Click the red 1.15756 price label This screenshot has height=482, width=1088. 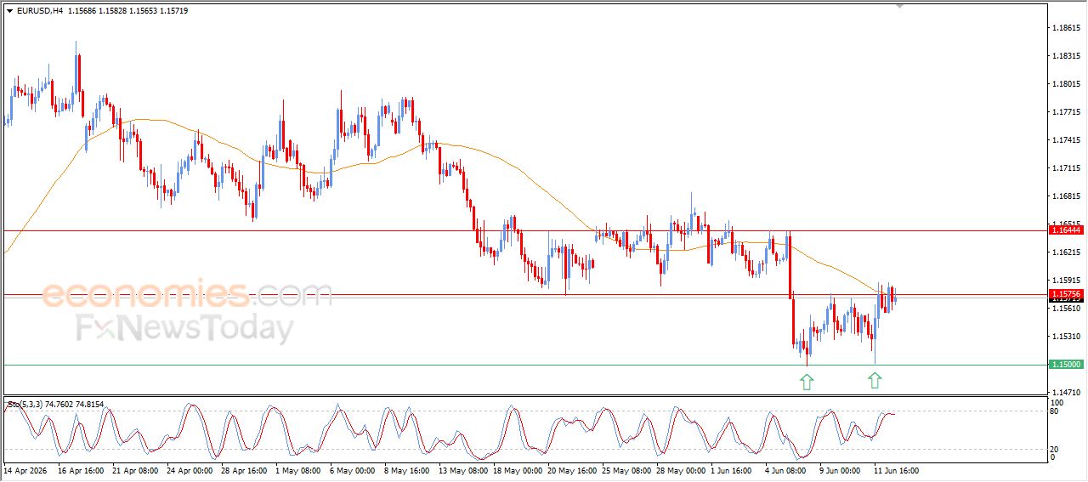click(1066, 294)
